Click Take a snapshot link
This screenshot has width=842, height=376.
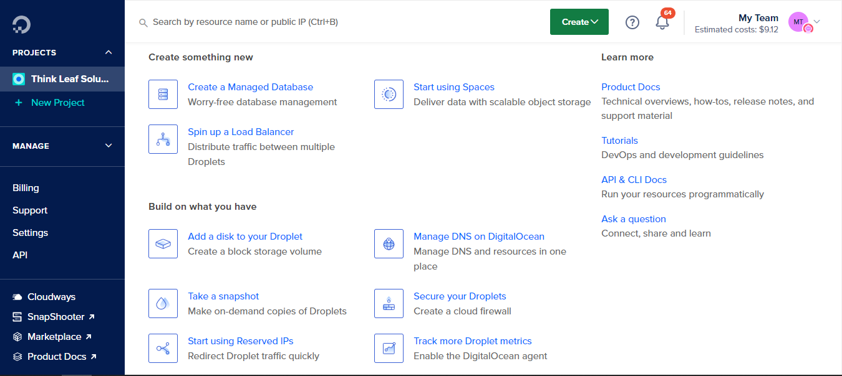(223, 296)
